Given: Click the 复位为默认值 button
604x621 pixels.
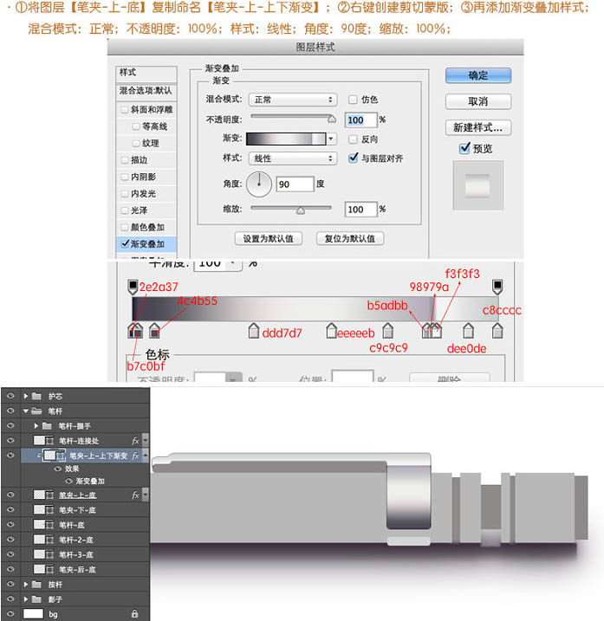Looking at the screenshot, I should point(349,238).
